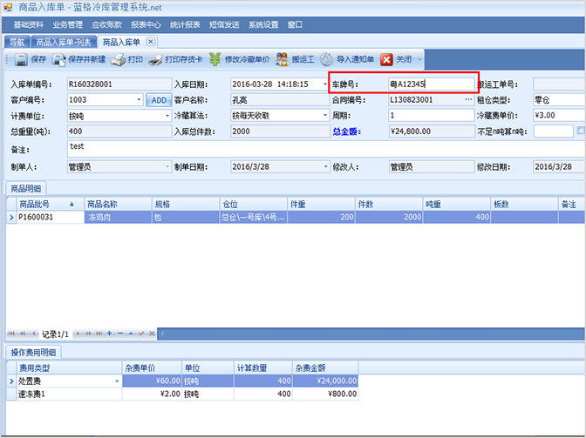
Task: Open the 短信发送 menu
Action: pos(224,24)
